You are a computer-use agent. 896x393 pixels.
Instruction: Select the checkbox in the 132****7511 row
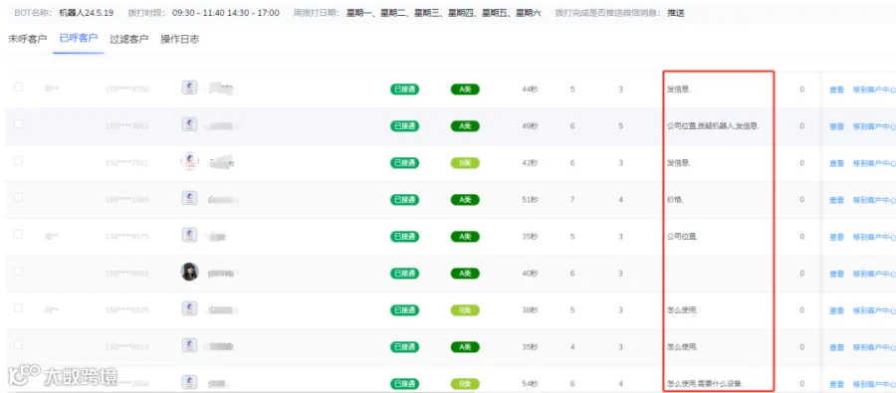(18, 161)
